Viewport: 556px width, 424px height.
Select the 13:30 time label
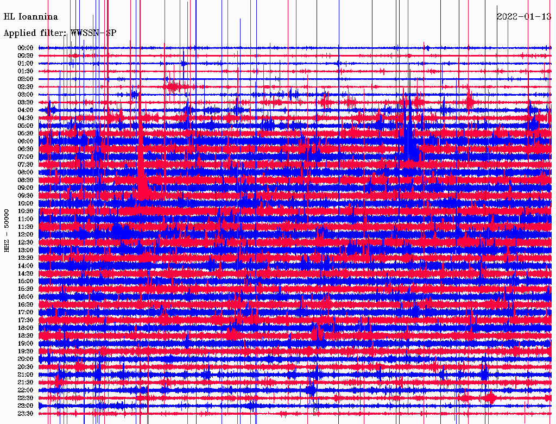point(26,258)
